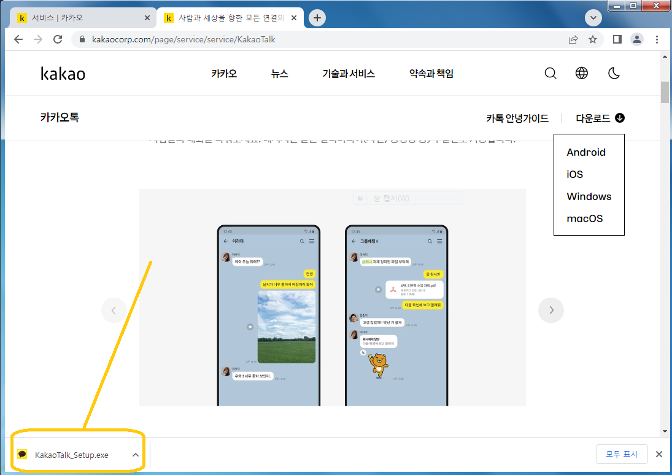This screenshot has height=475, width=672.
Task: Click the address bar URL
Action: pos(183,39)
